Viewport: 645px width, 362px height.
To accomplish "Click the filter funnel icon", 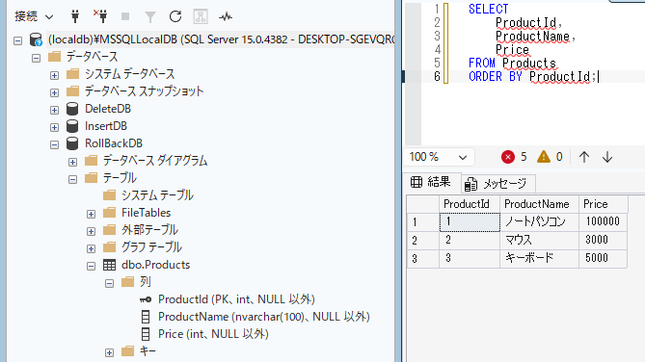I will (x=150, y=16).
